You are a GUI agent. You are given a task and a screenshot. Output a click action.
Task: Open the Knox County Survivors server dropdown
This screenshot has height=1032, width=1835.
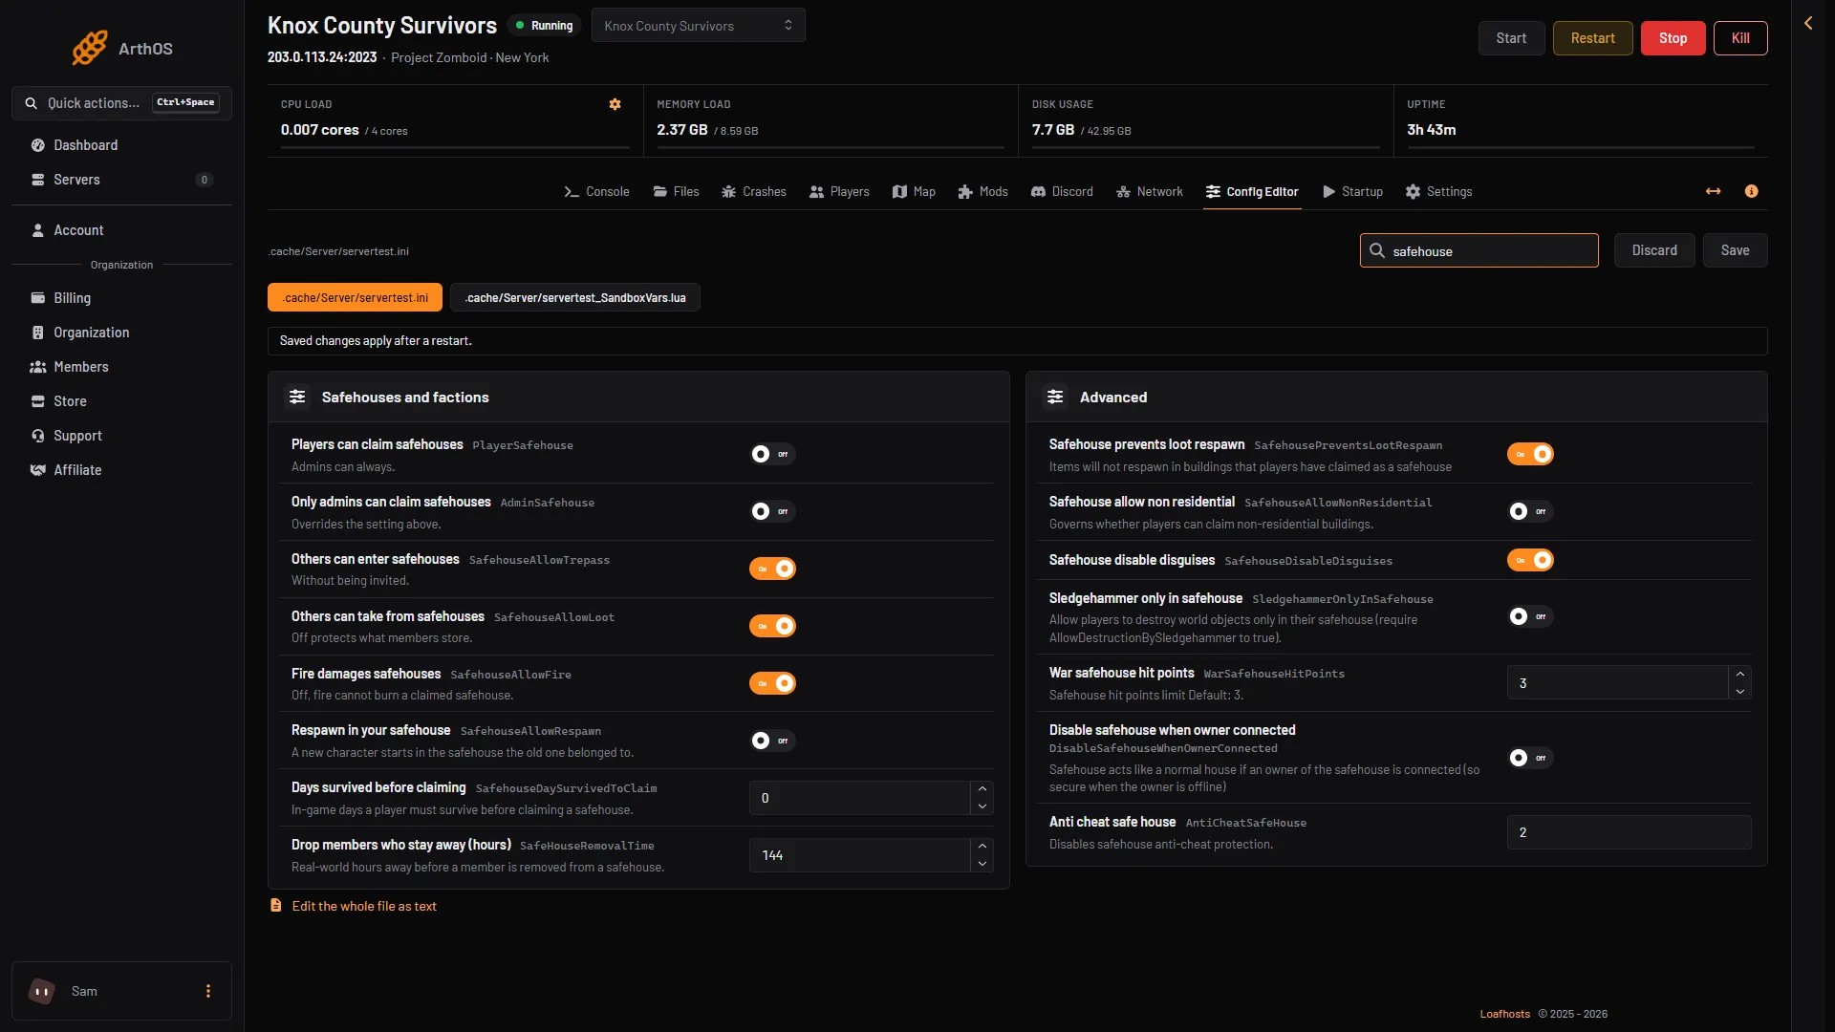tap(699, 26)
